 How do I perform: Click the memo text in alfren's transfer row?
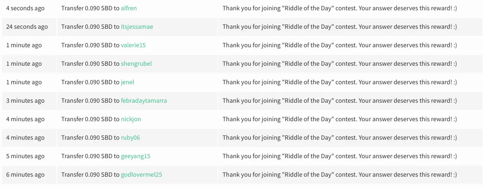[340, 8]
